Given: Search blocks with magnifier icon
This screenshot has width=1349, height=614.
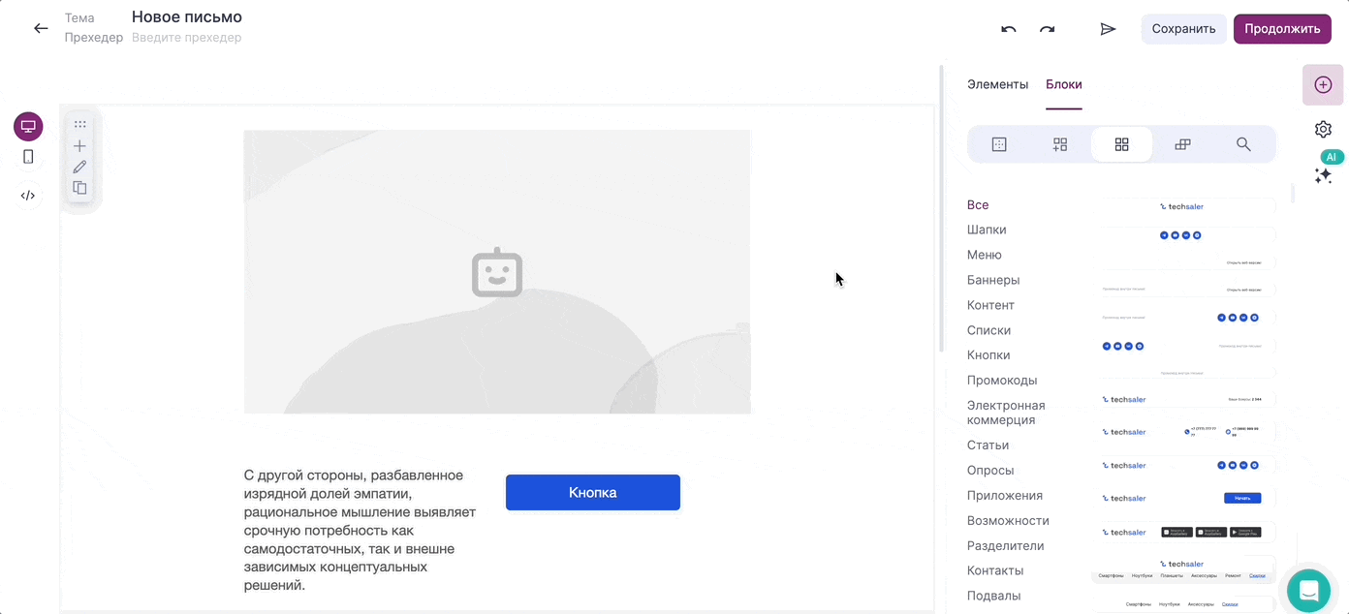Looking at the screenshot, I should (x=1243, y=144).
